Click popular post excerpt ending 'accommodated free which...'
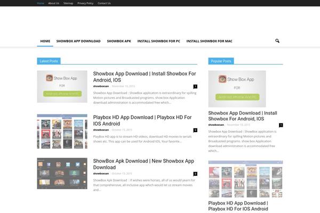Image resolution: width=320 pixels, height=213 pixels. [242, 141]
